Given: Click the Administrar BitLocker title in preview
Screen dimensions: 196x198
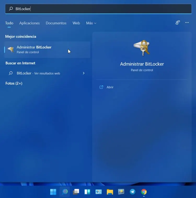Looking at the screenshot, I should [142, 64].
